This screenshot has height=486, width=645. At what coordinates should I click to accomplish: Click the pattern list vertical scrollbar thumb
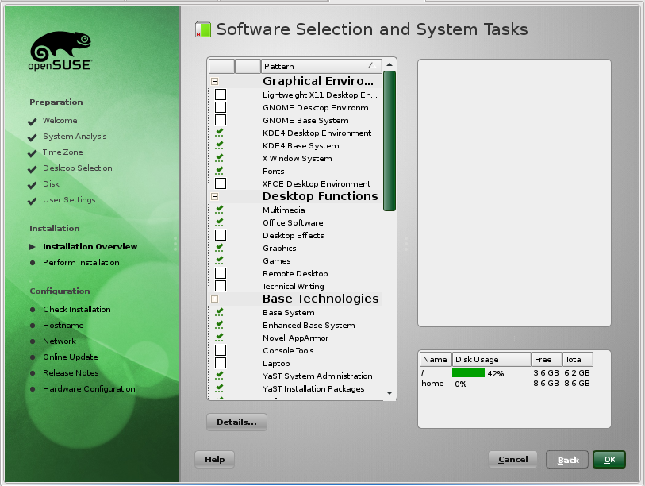click(x=390, y=141)
